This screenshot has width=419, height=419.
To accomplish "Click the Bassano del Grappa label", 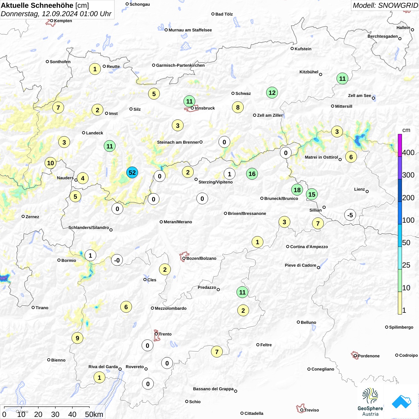I will tap(213, 389).
